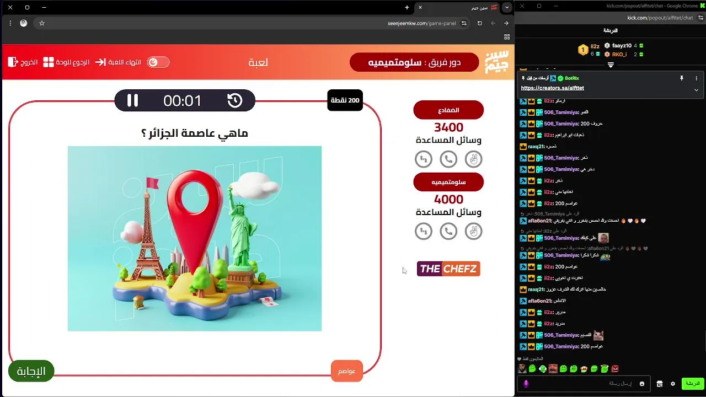Open a new browser tab

tap(407, 8)
